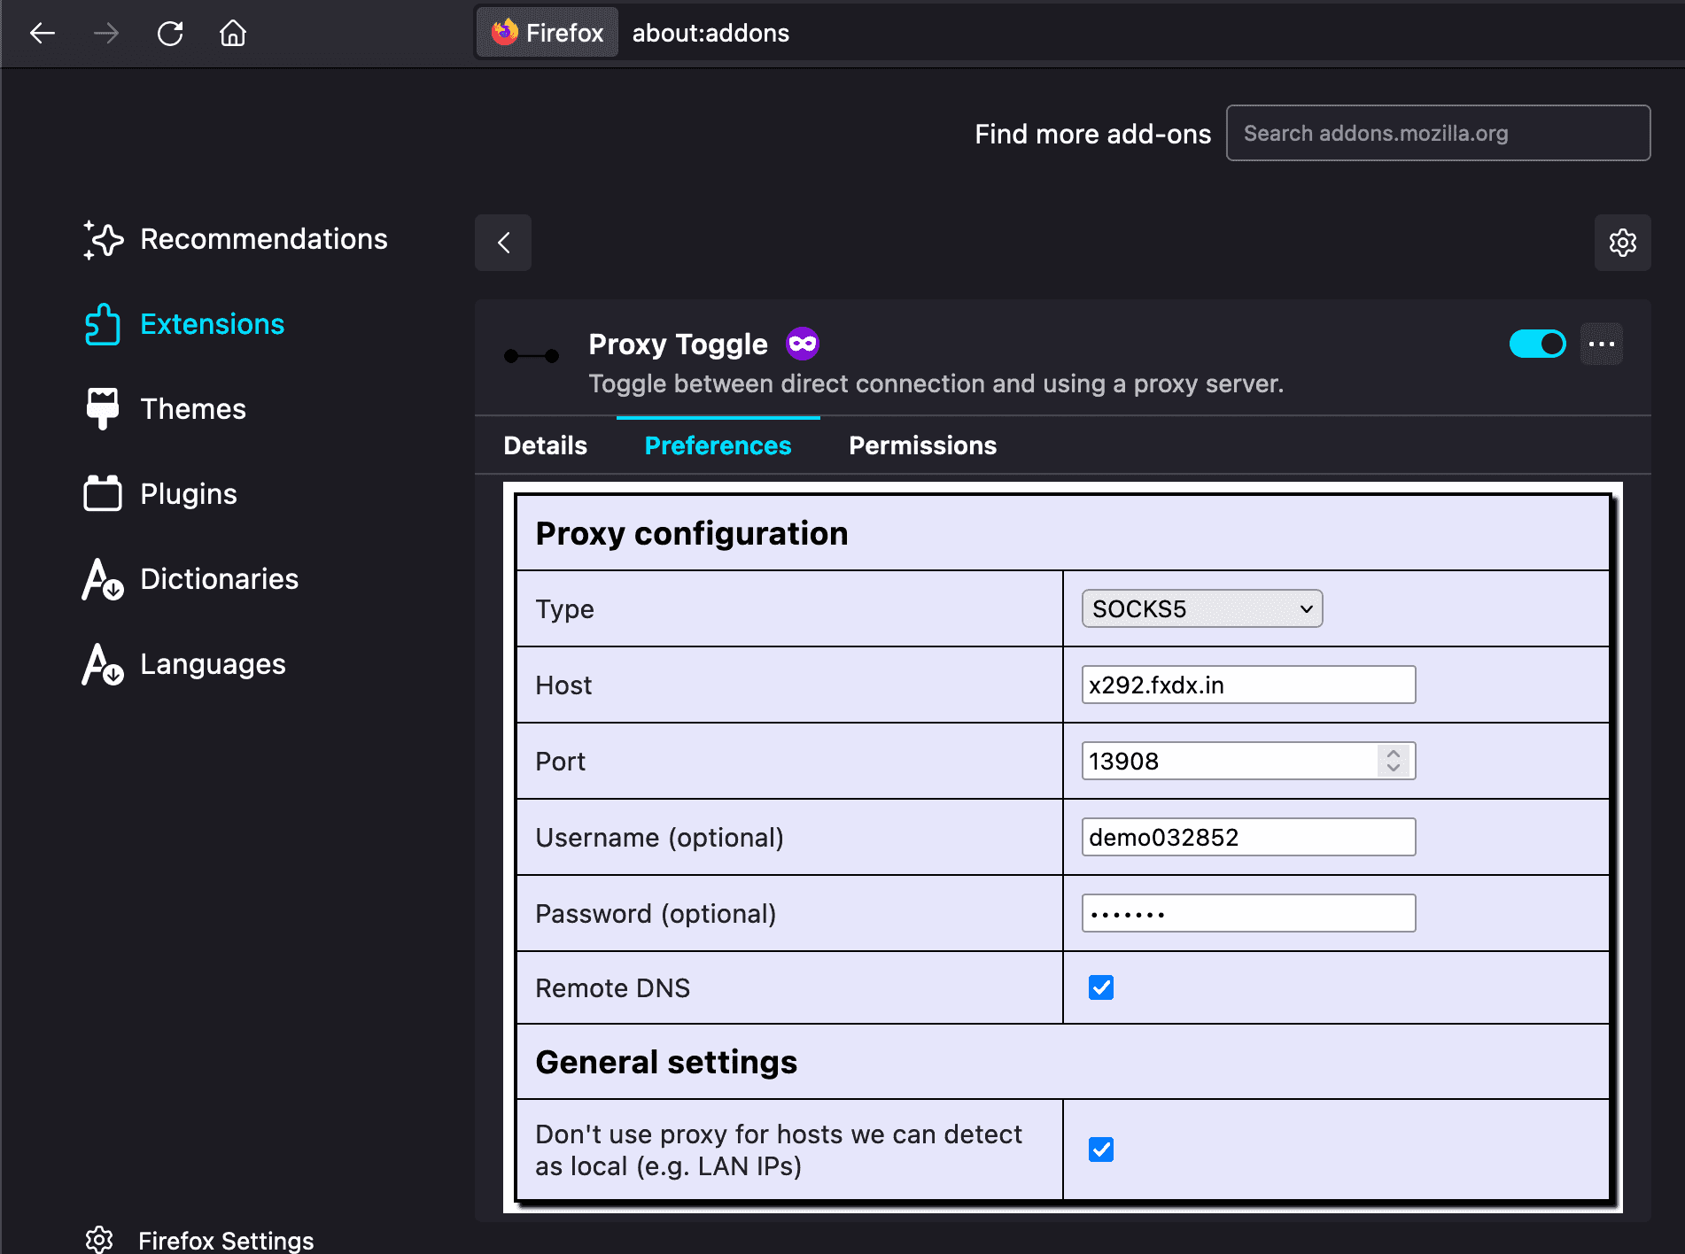Open the add-ons tools gear menu
Image resolution: width=1685 pixels, height=1254 pixels.
pos(1622,243)
